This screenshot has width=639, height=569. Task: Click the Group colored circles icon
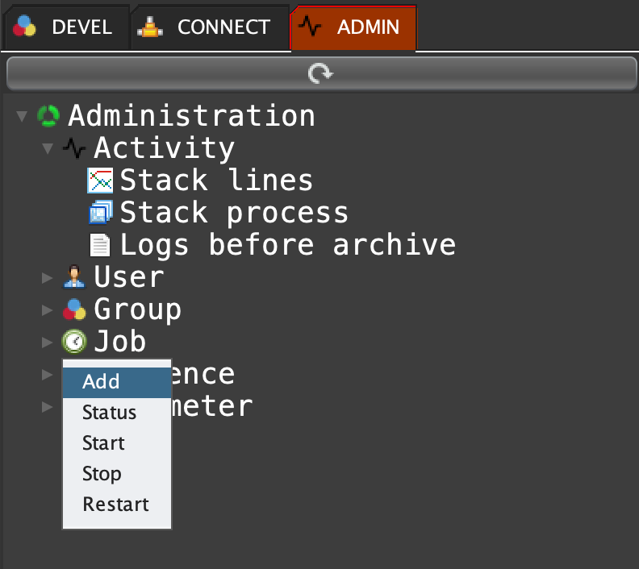(x=74, y=309)
